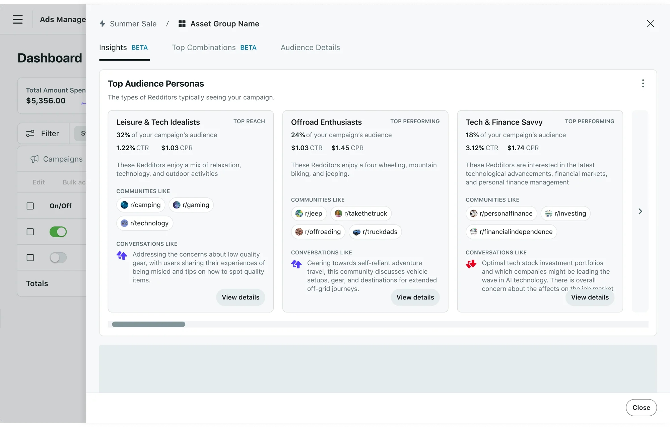670x427 pixels.
Task: Open the Audience Details tab
Action: point(310,48)
